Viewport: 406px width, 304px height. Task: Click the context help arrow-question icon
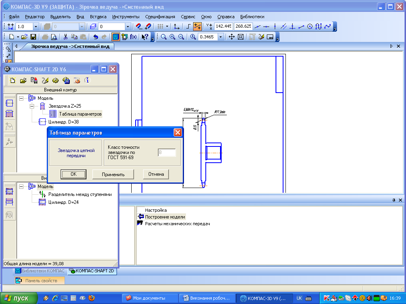click(145, 37)
